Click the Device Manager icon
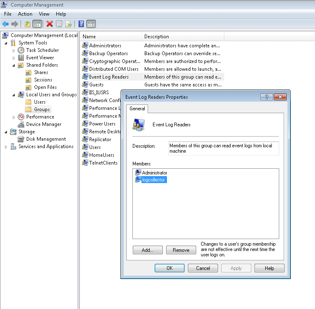This screenshot has width=315, height=309. point(21,124)
